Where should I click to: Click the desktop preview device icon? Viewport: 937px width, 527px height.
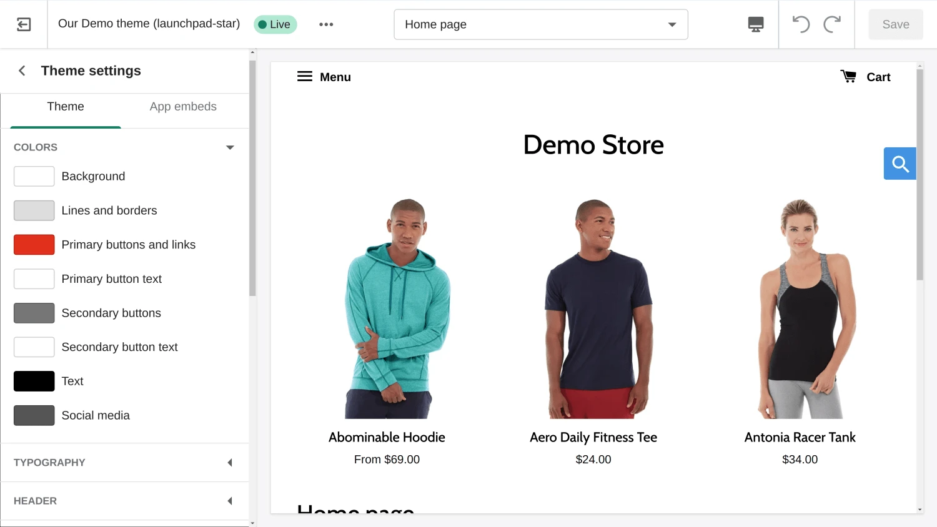pos(756,24)
